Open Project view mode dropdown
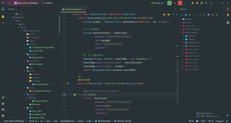This screenshot has width=231, height=123. 12,9
